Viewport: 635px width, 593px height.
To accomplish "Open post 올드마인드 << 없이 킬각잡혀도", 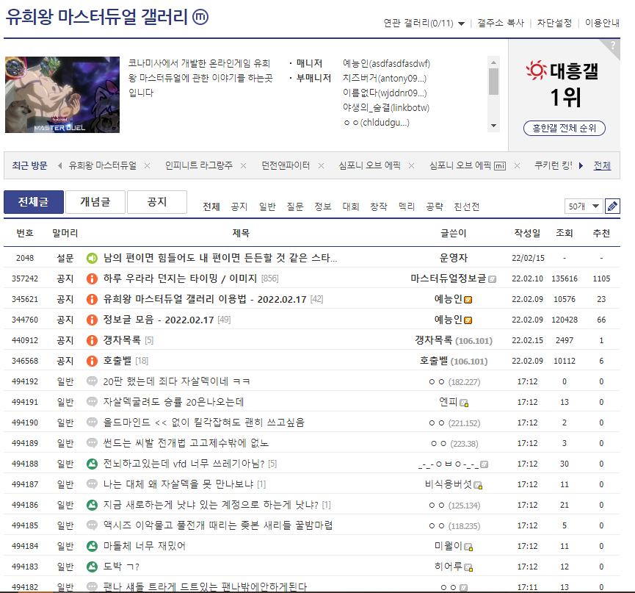I will 203,423.
